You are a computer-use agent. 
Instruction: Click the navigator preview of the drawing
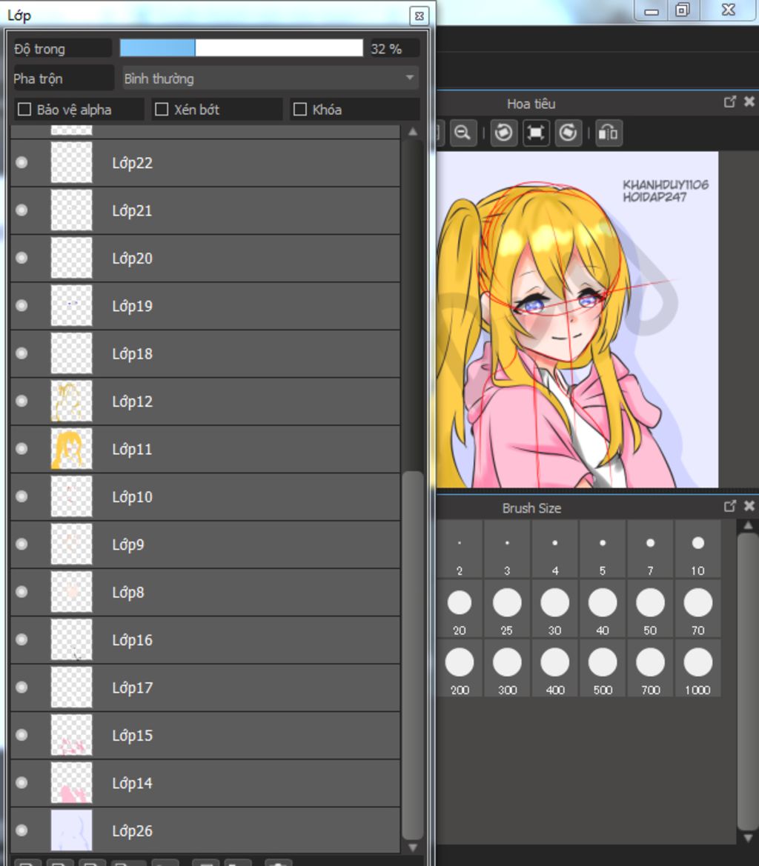577,320
